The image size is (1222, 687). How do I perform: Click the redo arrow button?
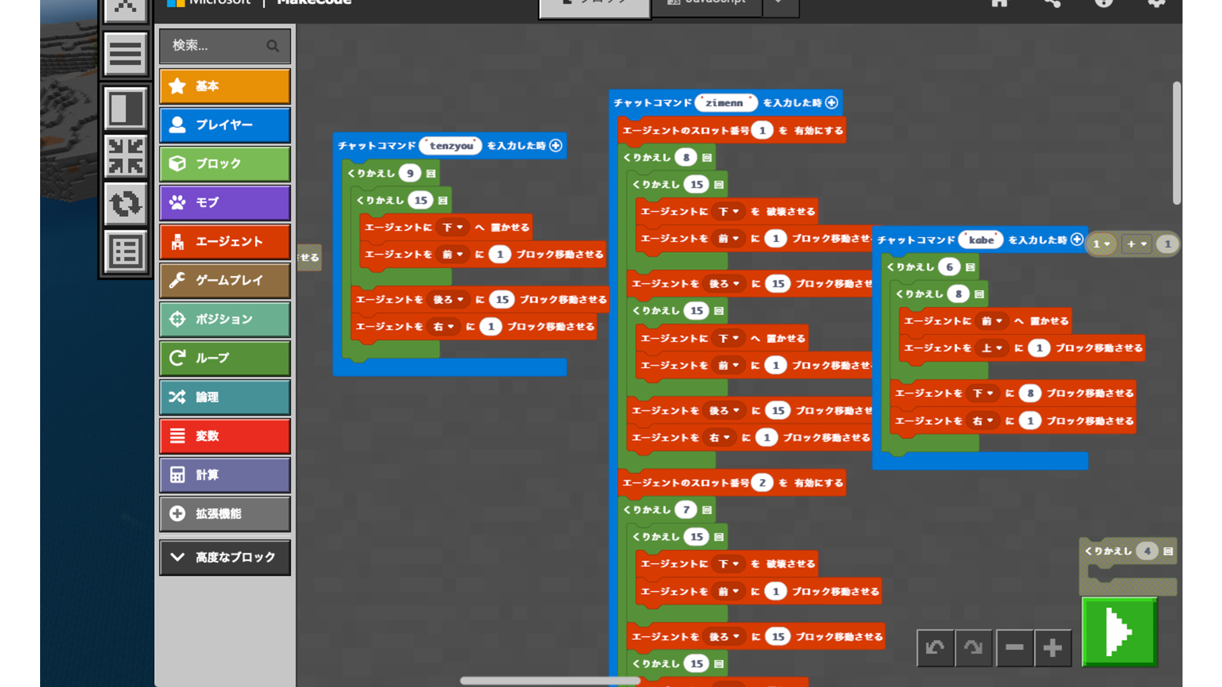pyautogui.click(x=973, y=648)
